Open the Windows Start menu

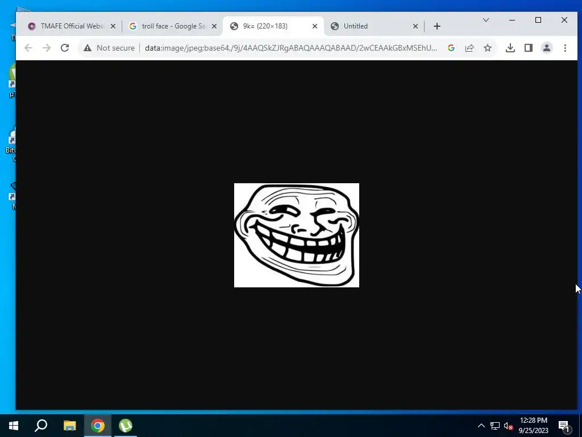point(14,426)
